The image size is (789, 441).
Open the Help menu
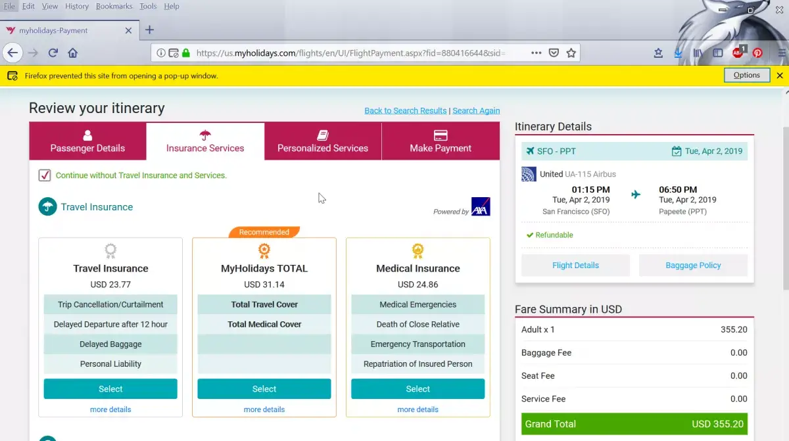point(172,6)
